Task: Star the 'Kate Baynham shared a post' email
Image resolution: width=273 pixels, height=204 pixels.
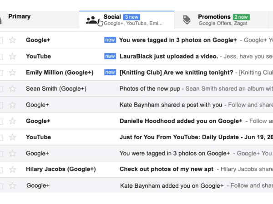Action: 12,105
